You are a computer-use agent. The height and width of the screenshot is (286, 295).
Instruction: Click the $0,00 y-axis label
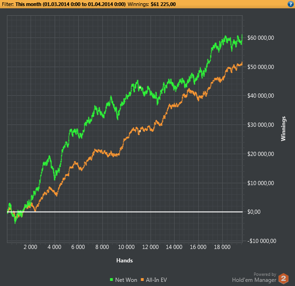(x=254, y=212)
